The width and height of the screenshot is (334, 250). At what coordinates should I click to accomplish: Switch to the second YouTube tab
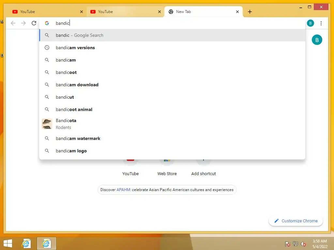click(125, 12)
